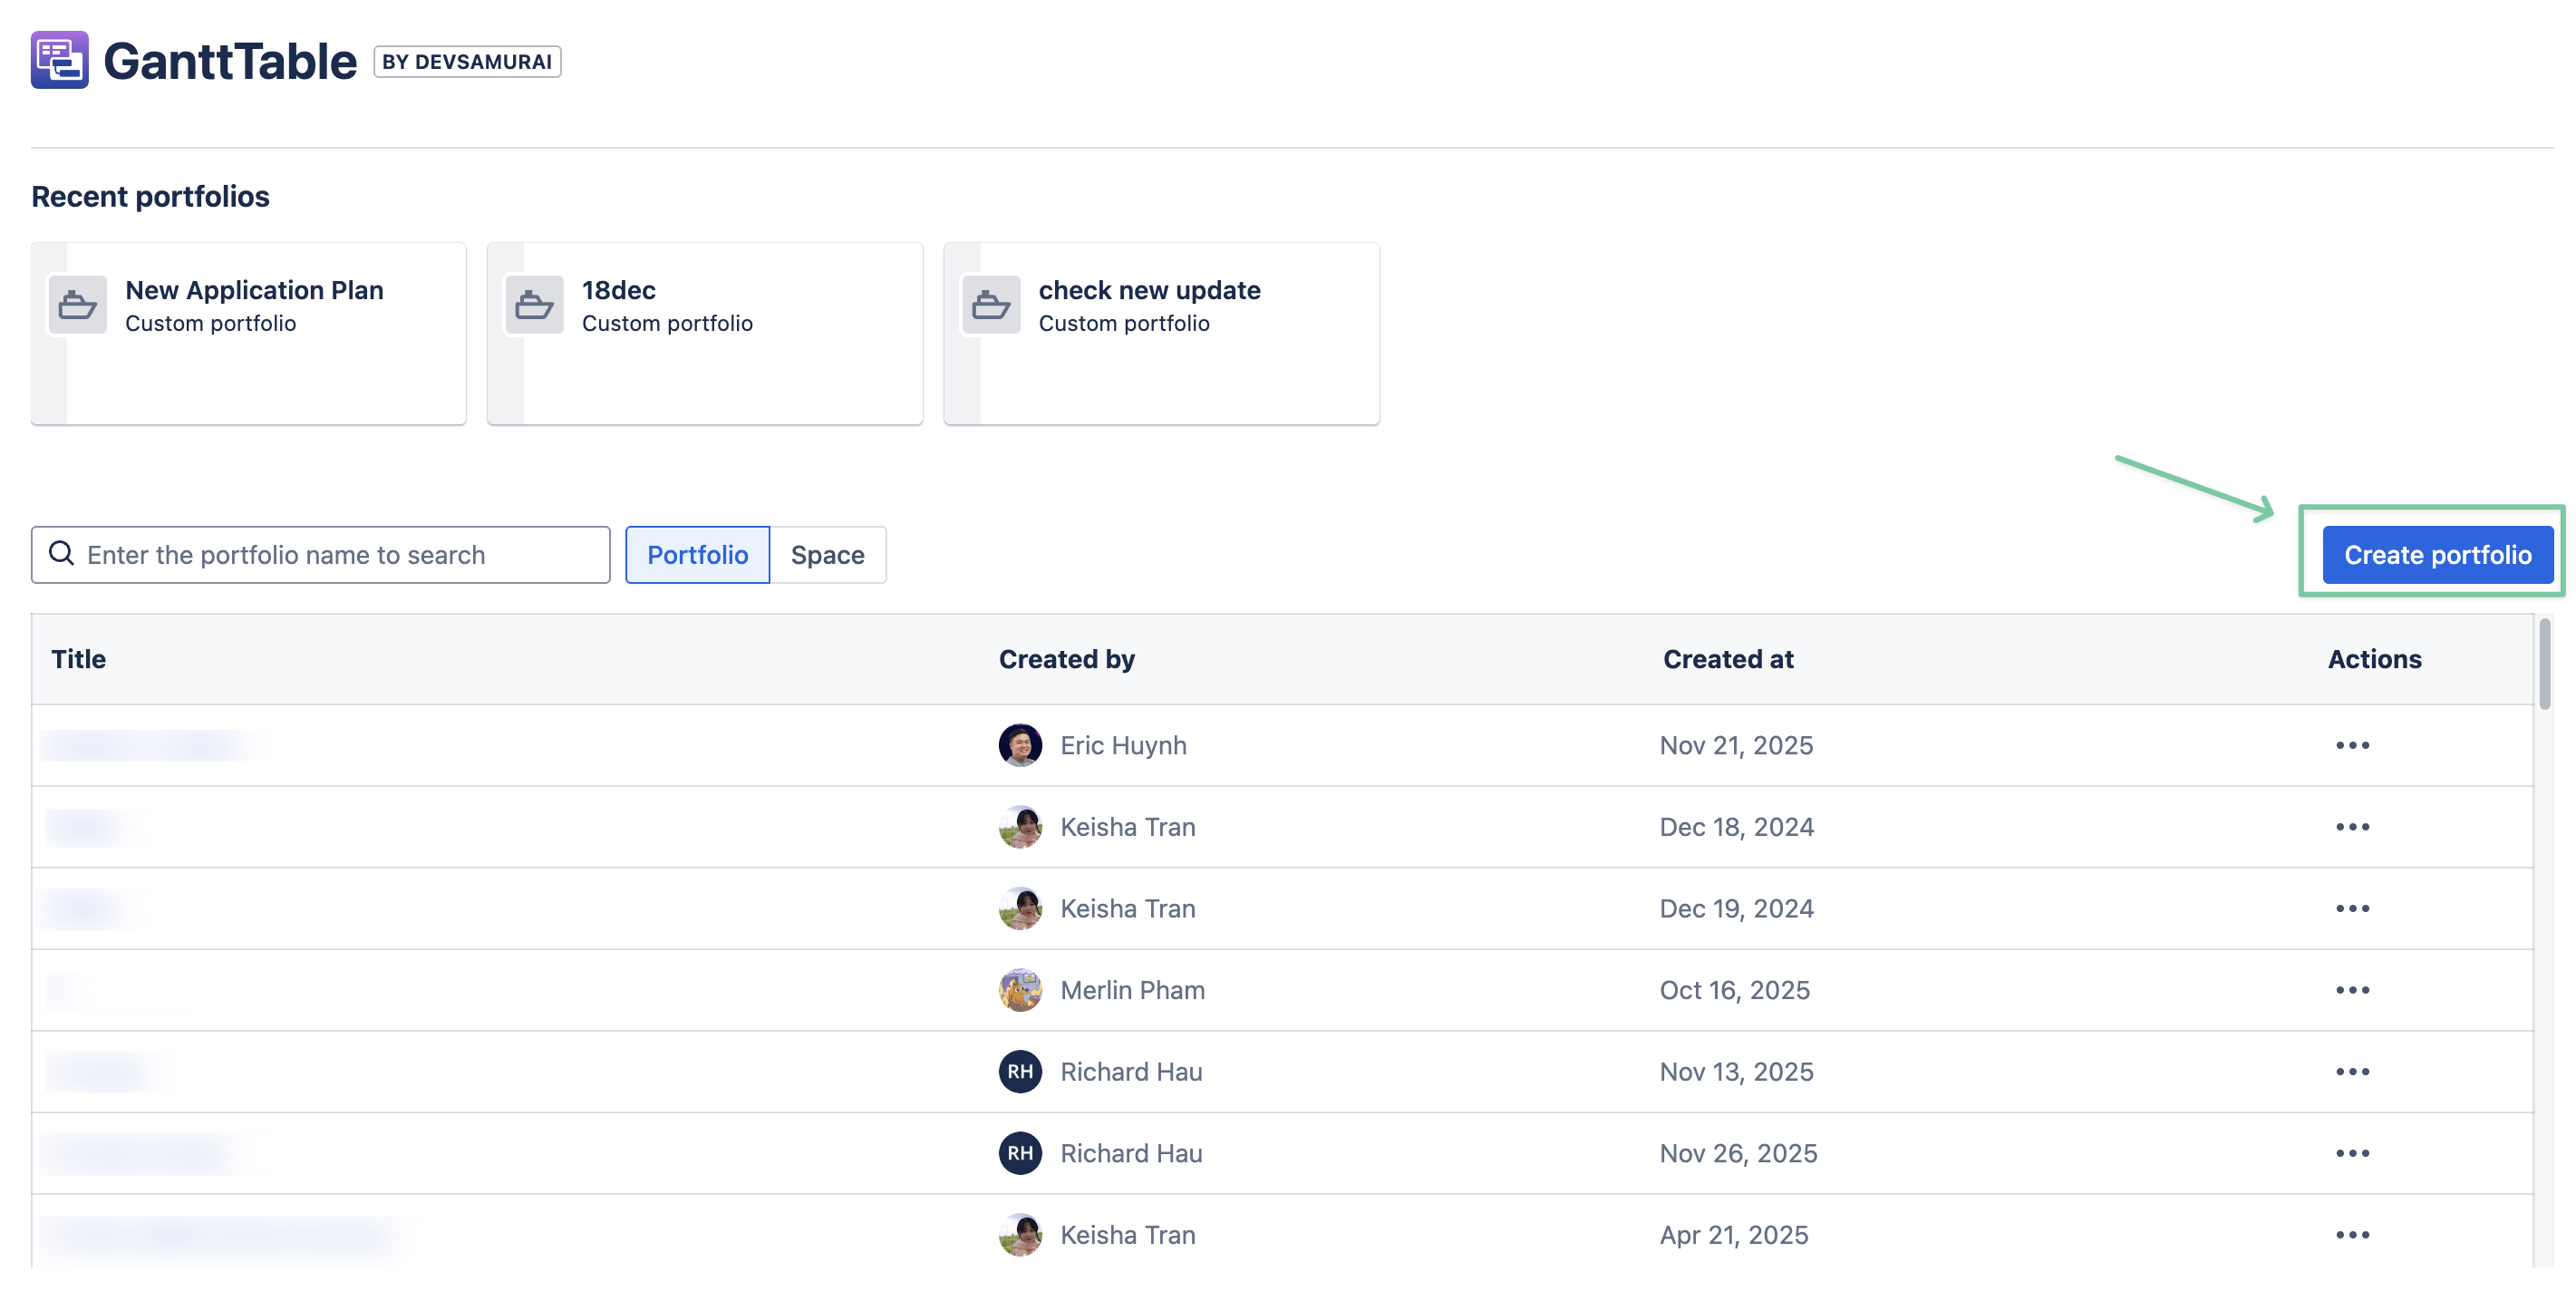Click the table's vertical scrollbar
The width and height of the screenshot is (2576, 1311).
(x=2543, y=664)
